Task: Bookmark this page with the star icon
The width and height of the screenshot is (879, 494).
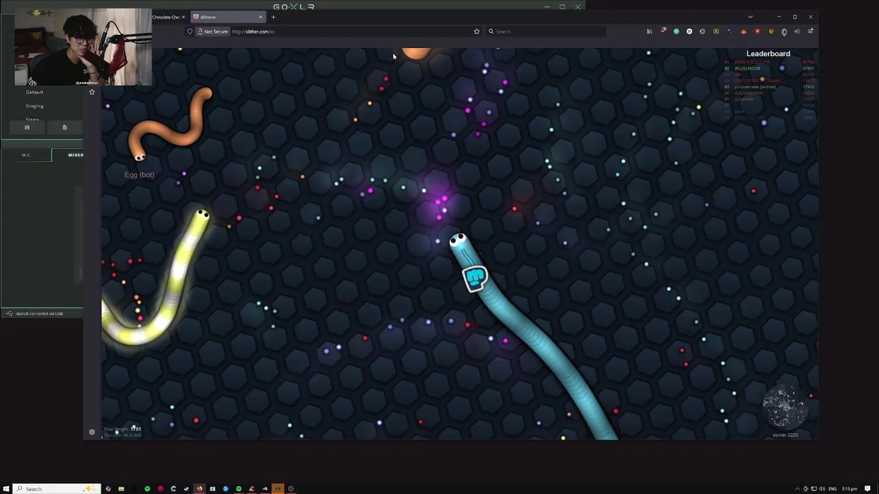Action: pos(477,32)
